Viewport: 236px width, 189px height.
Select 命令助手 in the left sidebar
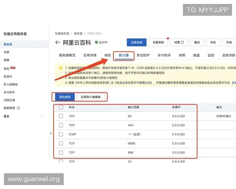tap(9, 92)
